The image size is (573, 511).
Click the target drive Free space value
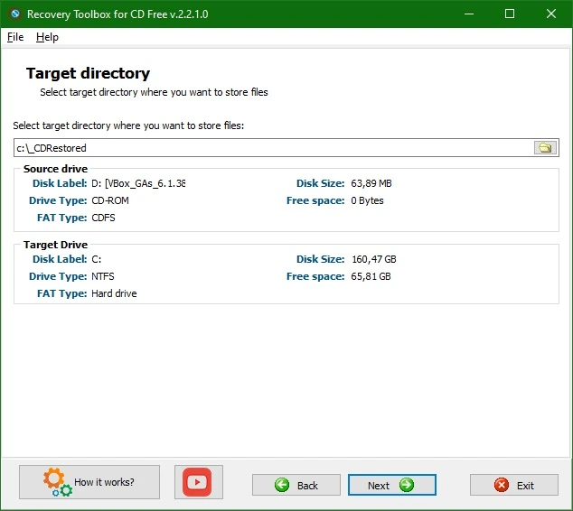[371, 276]
